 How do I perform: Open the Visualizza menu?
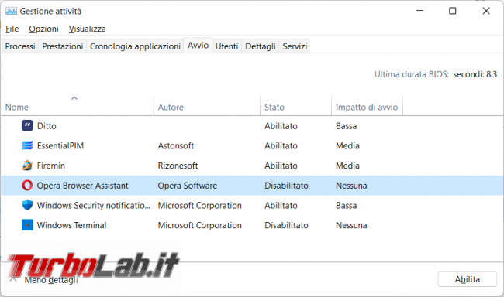point(87,29)
